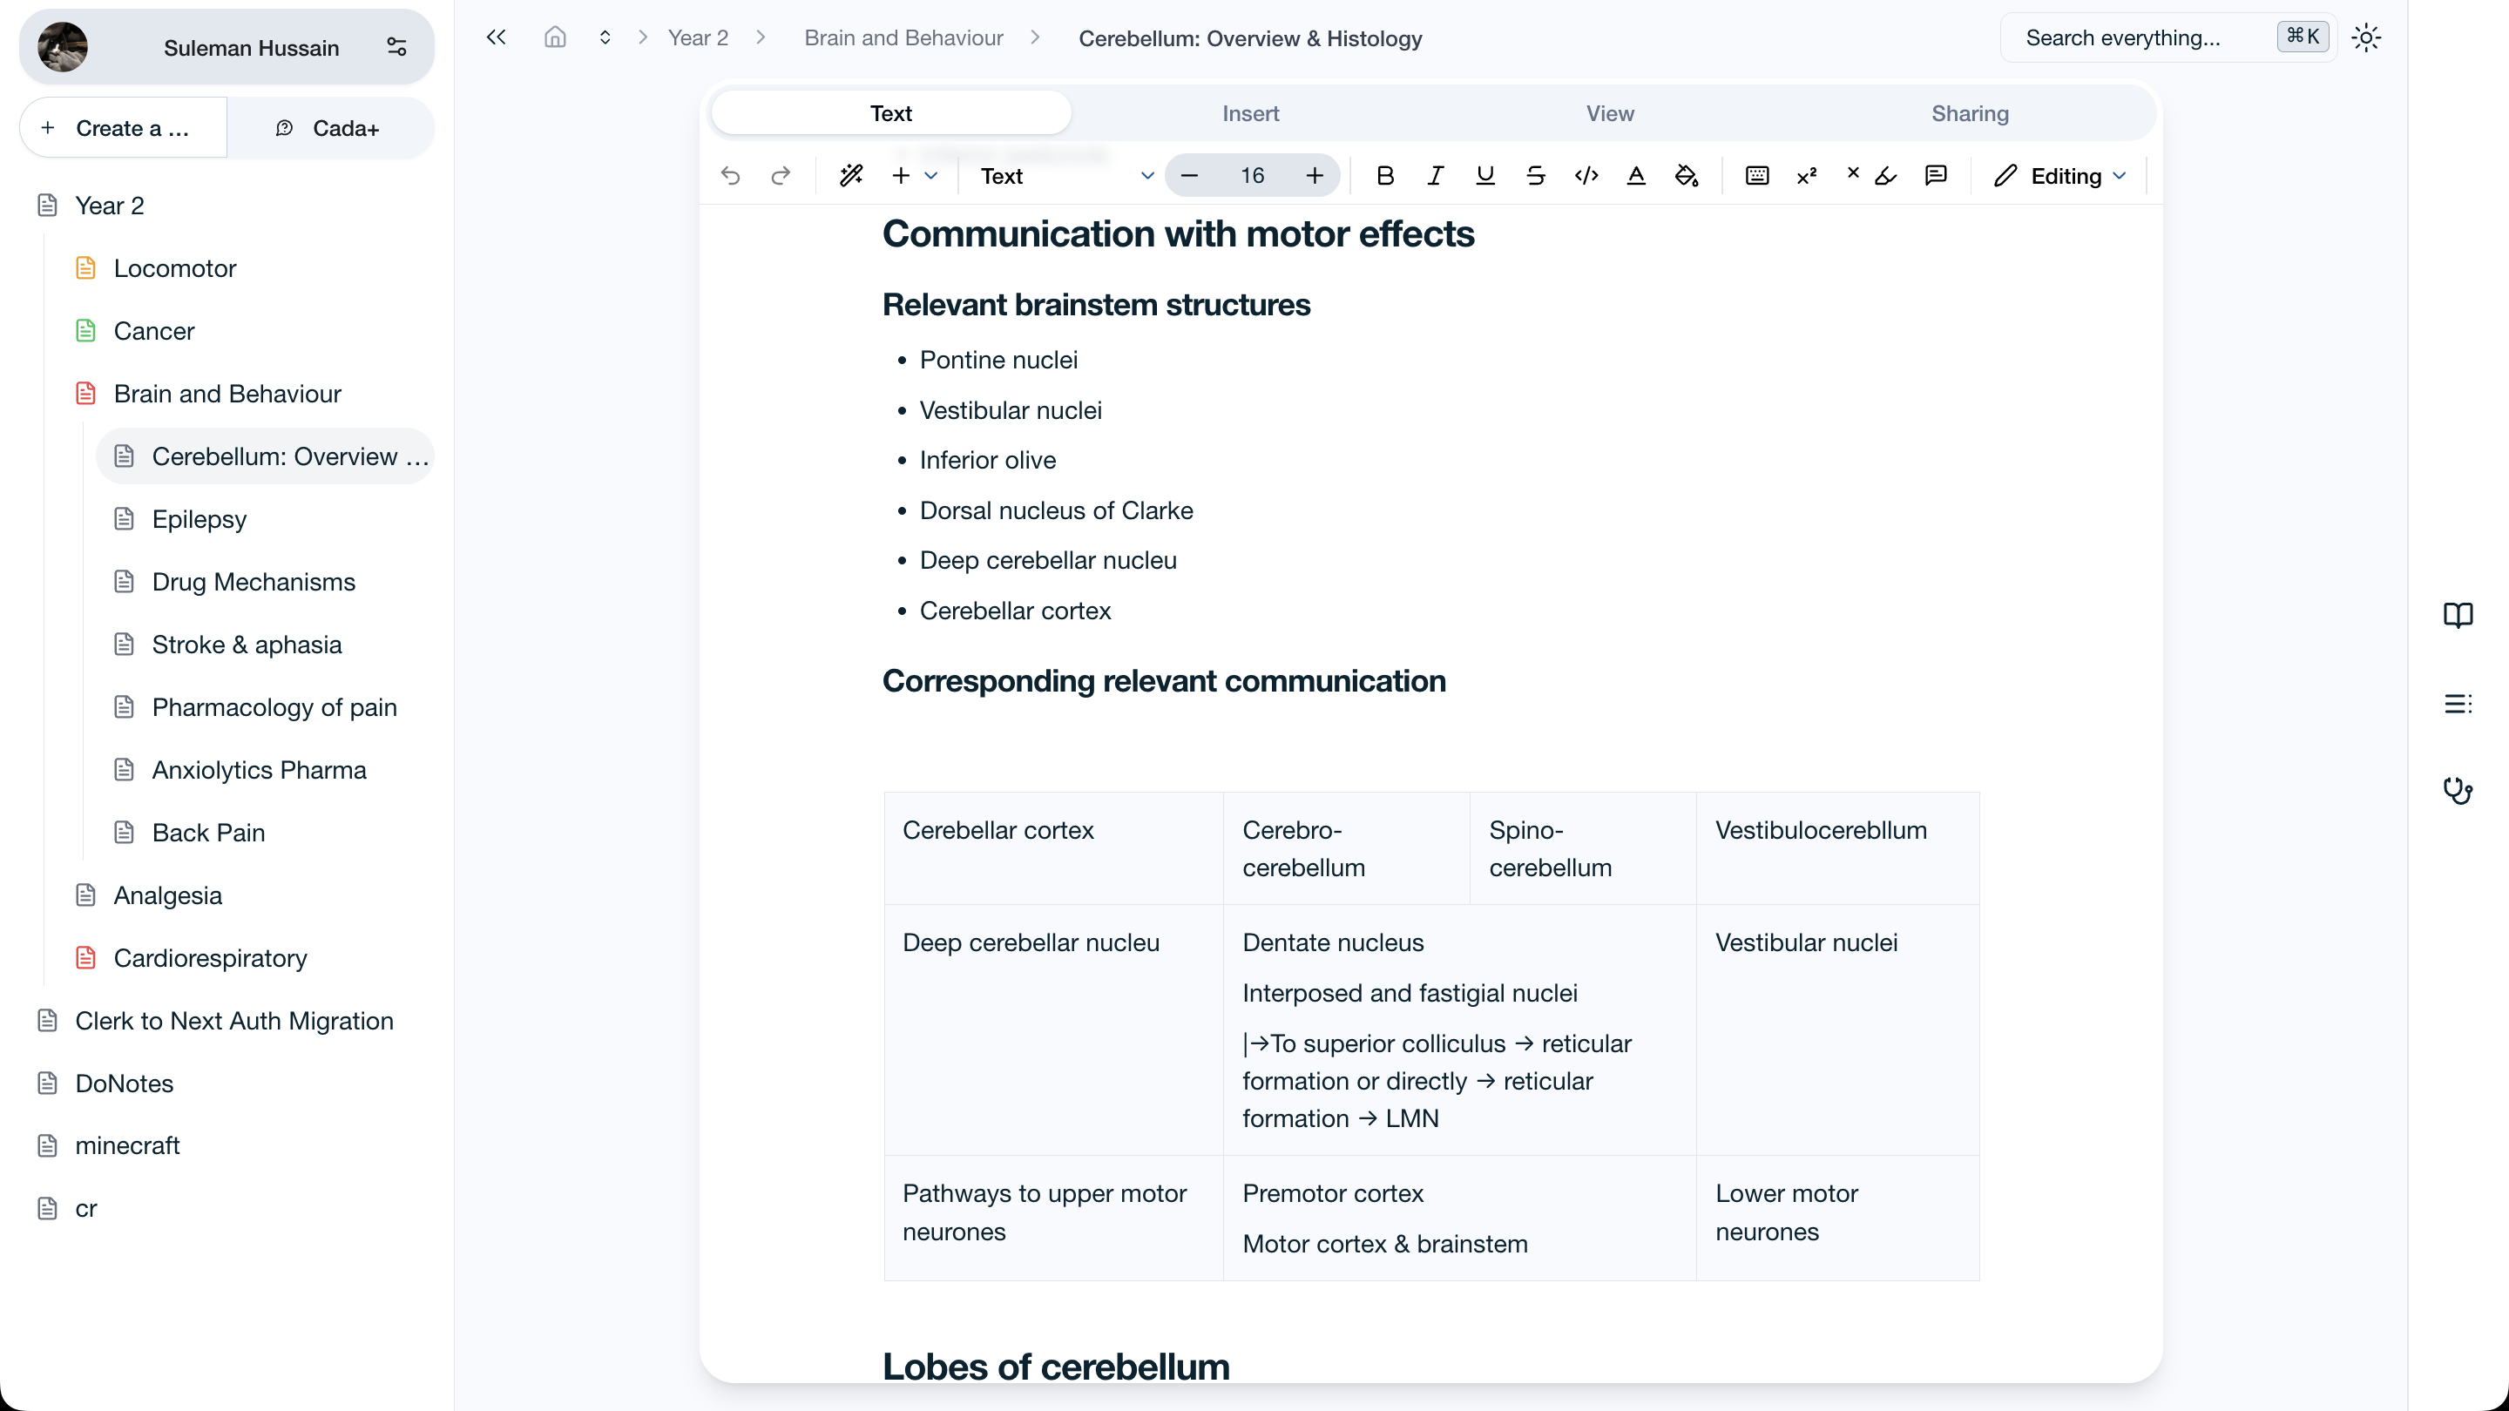
Task: Toggle bold formatting in toolbar
Action: click(1384, 176)
